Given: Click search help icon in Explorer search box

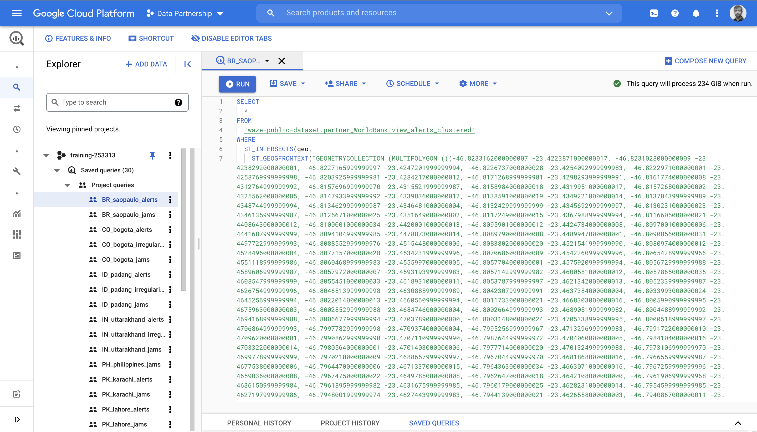Looking at the screenshot, I should pos(178,102).
